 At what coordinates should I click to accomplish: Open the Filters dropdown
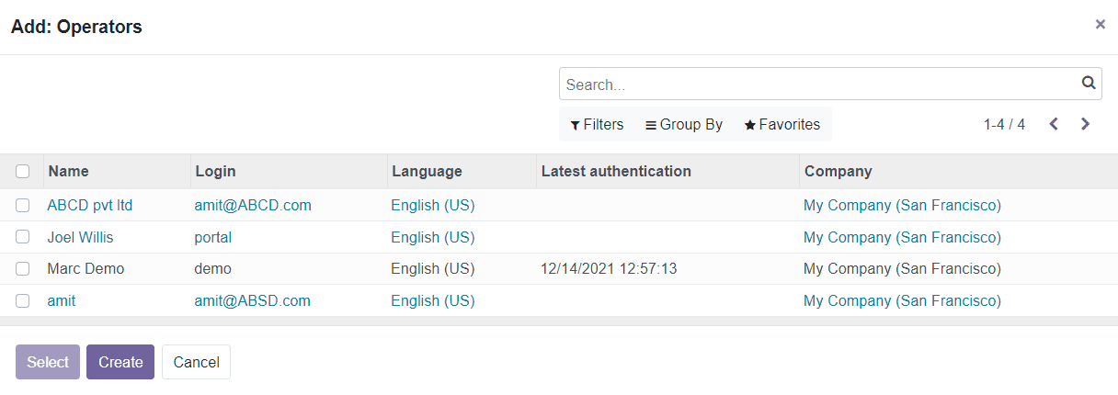click(597, 124)
